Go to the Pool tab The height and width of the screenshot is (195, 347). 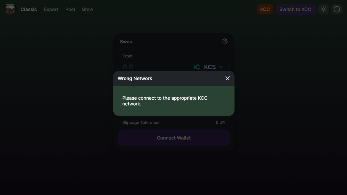pos(70,9)
